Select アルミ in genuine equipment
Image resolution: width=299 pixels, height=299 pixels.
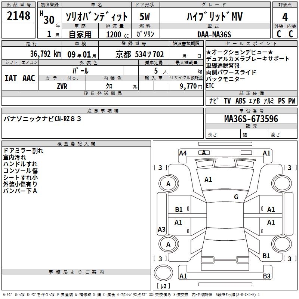pos(269,101)
